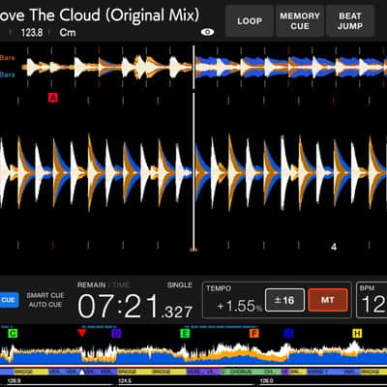Click the blue CUE button
This screenshot has height=387, width=387.
tap(9, 300)
